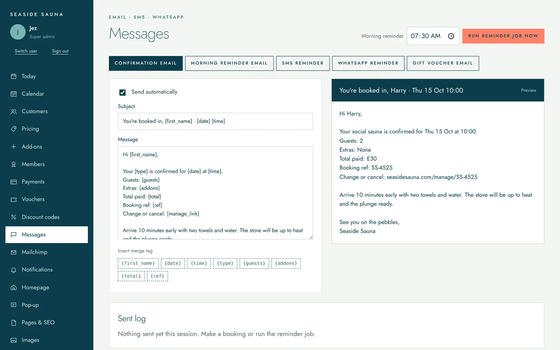Select the Confirmation Email tab
The width and height of the screenshot is (560, 350).
pos(146,63)
